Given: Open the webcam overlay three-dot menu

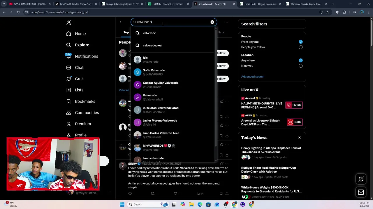Looking at the screenshot, I should tap(110, 191).
